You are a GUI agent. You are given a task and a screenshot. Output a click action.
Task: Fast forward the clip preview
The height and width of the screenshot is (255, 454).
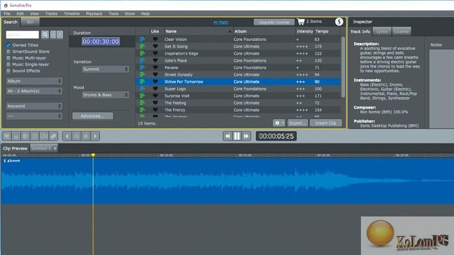tap(246, 136)
